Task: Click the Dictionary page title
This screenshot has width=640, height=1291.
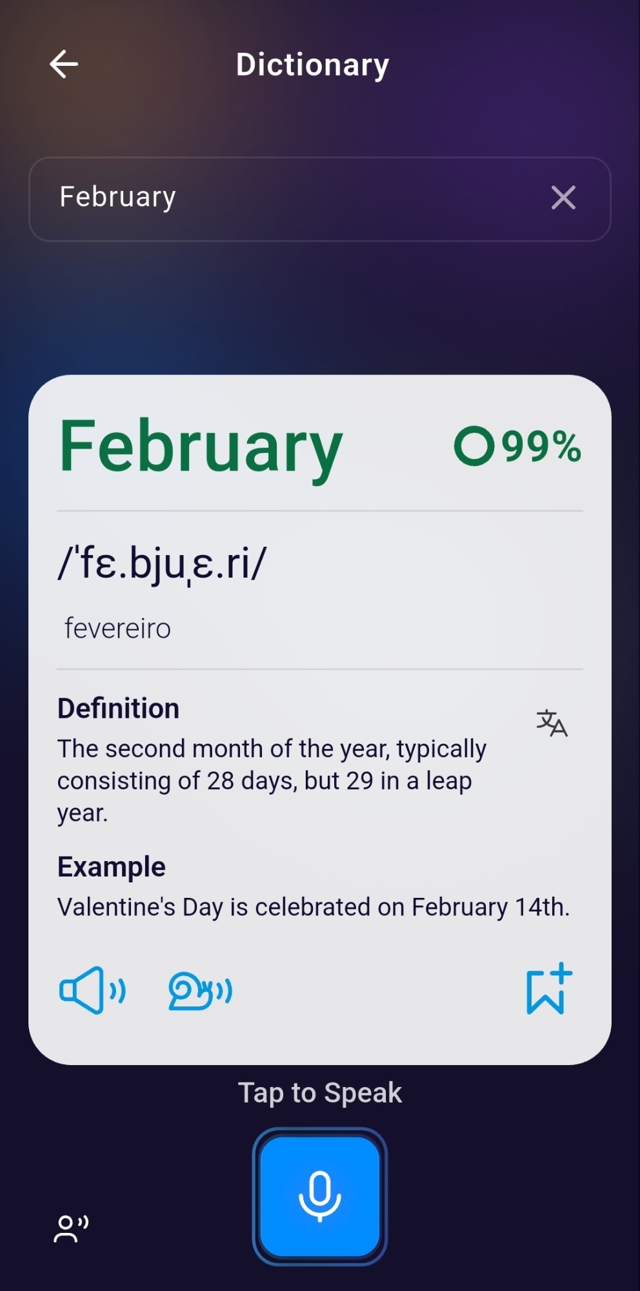Action: click(312, 65)
